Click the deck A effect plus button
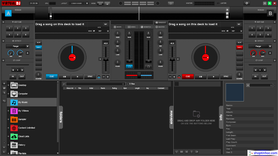This screenshot has height=156, width=278. [27, 53]
